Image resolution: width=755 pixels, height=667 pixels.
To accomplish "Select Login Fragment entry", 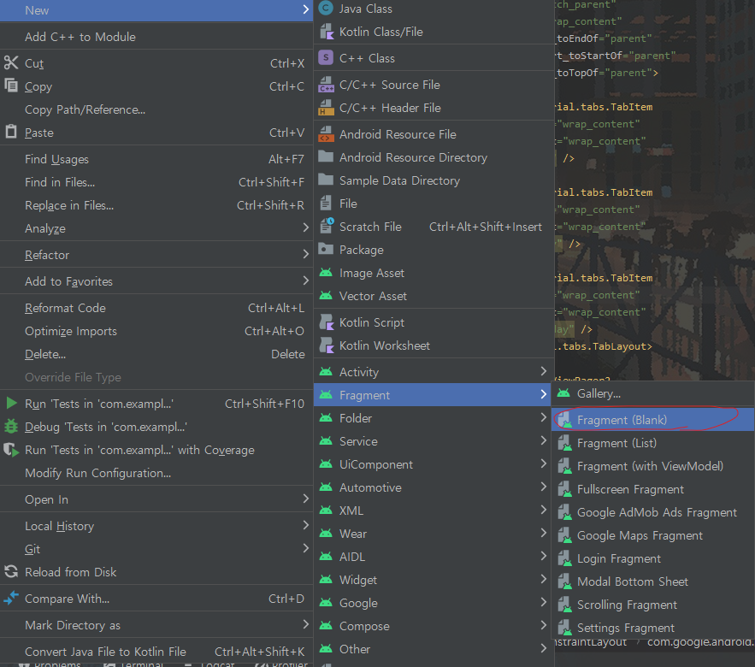I will click(x=653, y=558).
